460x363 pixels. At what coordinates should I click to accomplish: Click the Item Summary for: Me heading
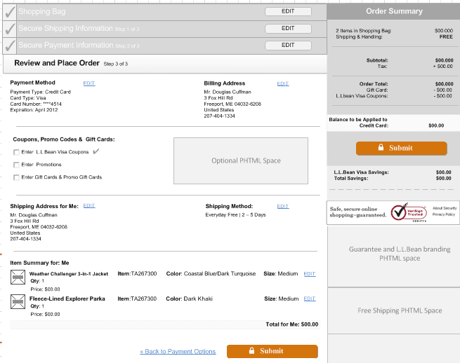pyautogui.click(x=39, y=263)
